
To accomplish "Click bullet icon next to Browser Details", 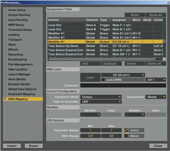I will [5, 84].
